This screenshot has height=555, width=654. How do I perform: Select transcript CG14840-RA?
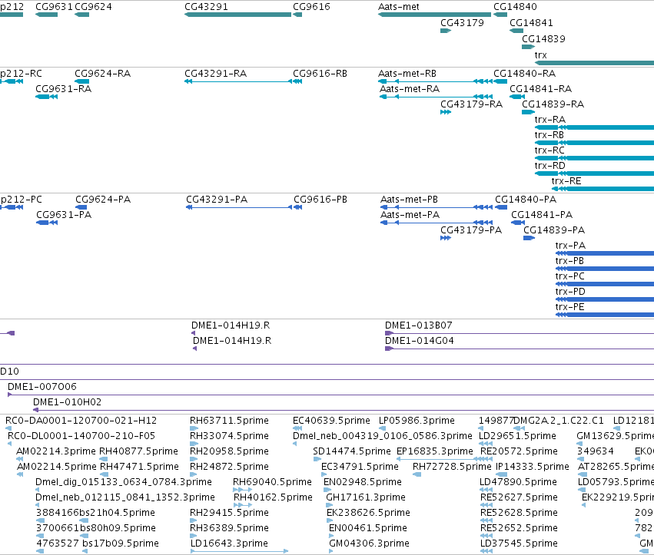[x=524, y=74]
